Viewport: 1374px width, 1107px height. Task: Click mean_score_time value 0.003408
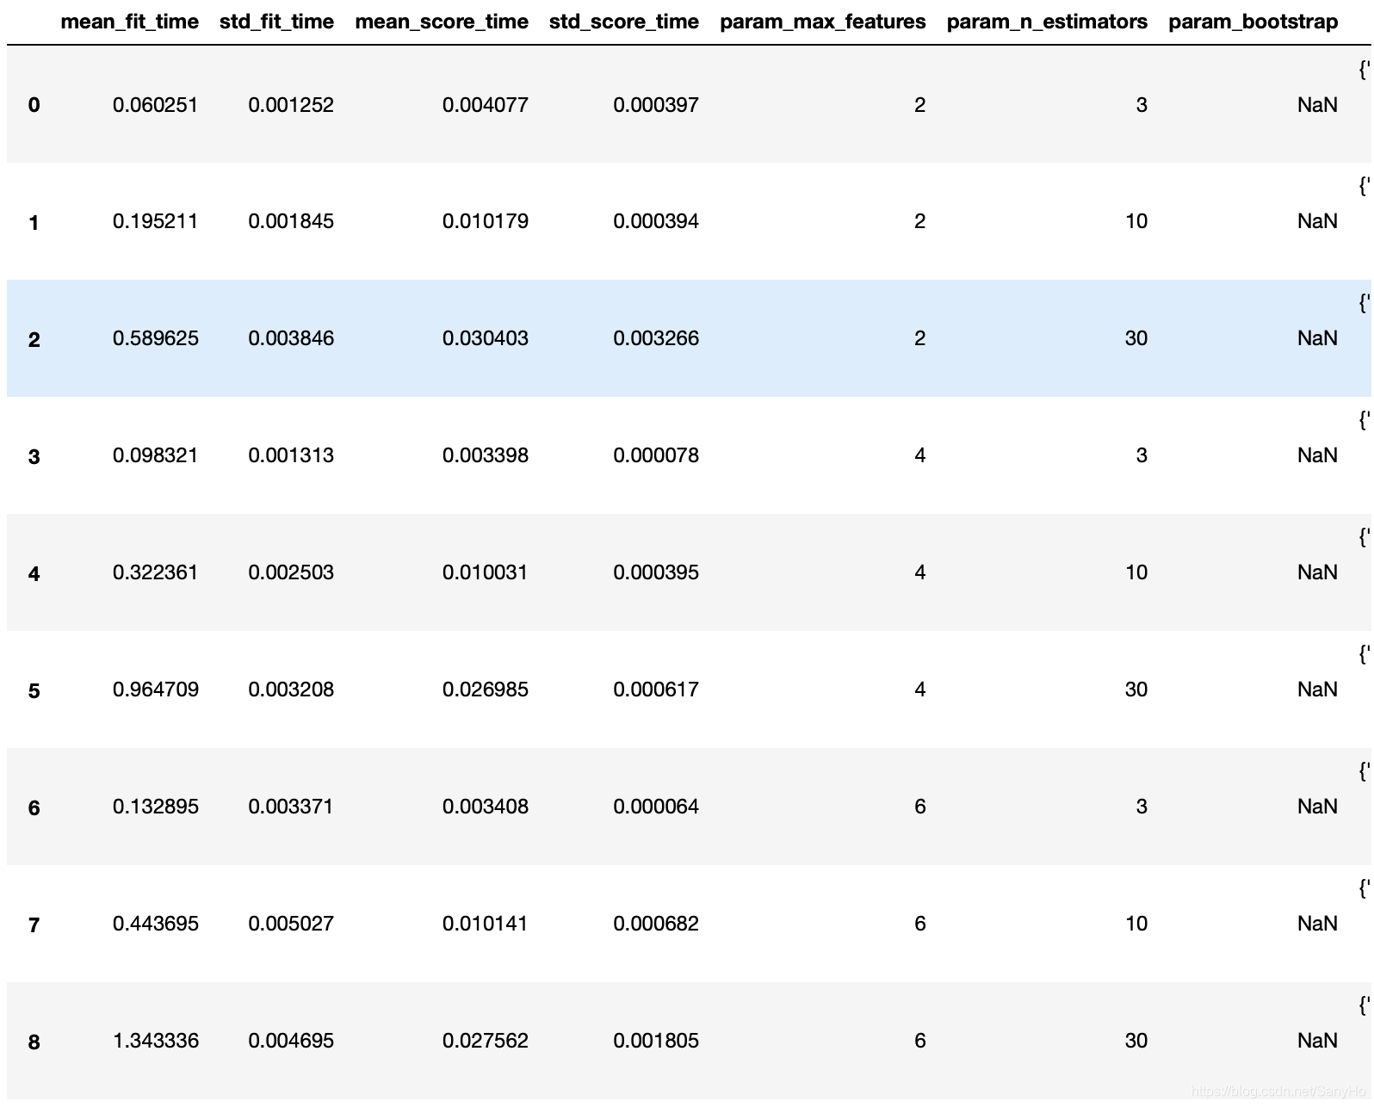[486, 807]
